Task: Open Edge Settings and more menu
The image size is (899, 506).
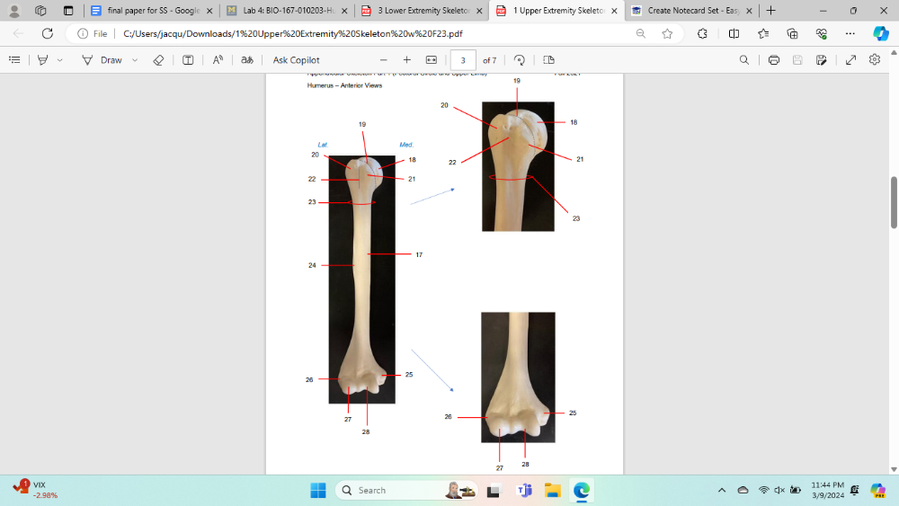Action: 850,33
